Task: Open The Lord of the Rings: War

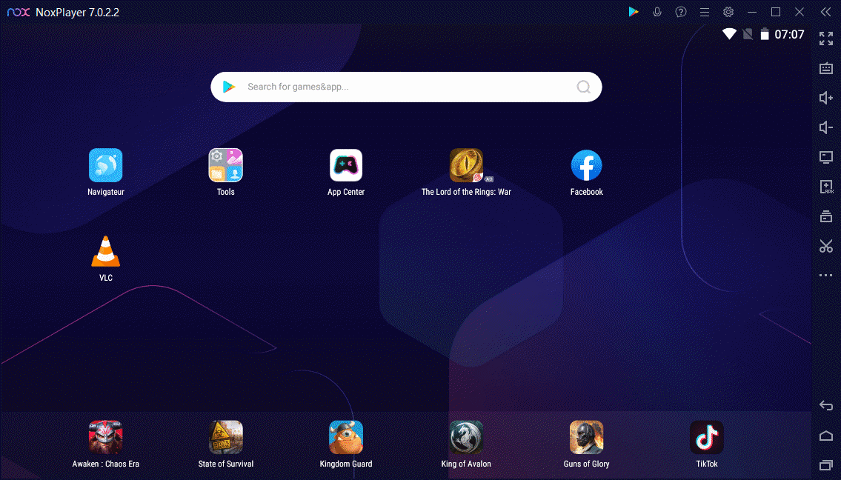Action: [x=466, y=166]
